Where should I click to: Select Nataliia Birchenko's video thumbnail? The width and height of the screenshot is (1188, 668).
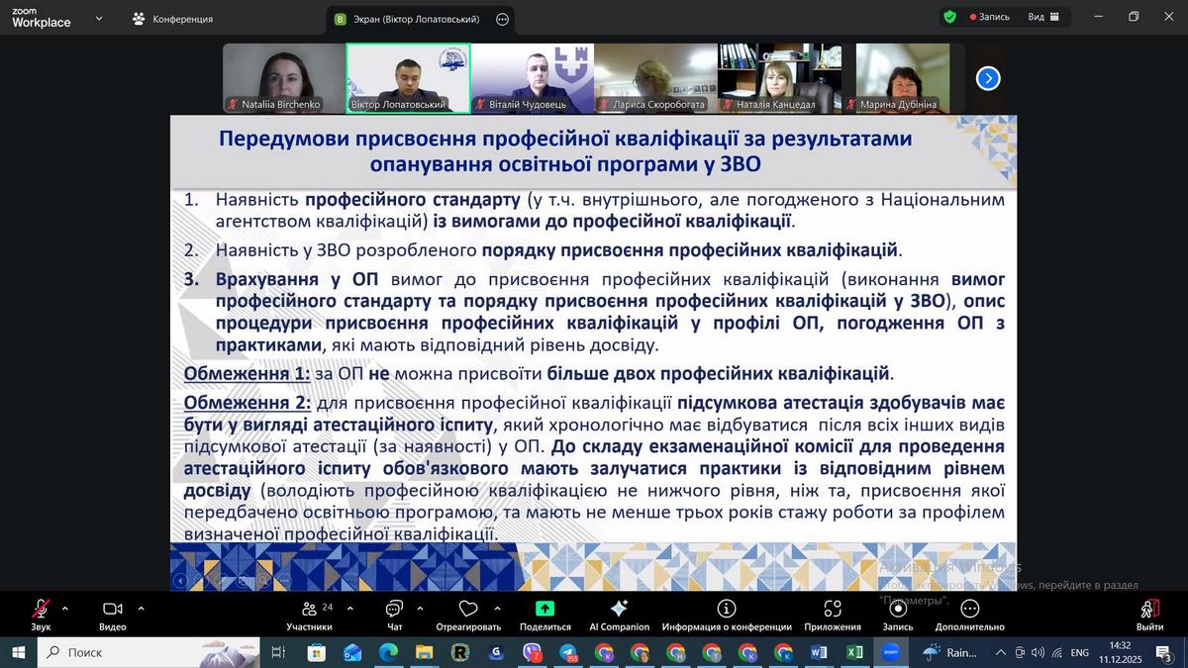click(x=282, y=78)
